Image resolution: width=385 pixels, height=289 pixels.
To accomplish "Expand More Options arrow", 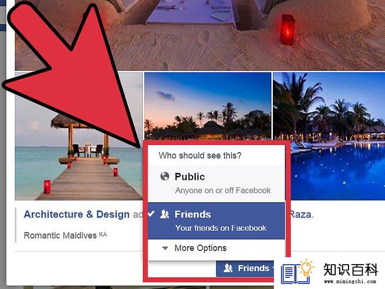I will [165, 248].
